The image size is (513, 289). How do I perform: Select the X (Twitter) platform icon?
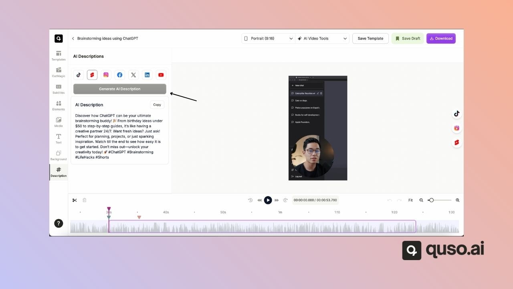click(x=133, y=75)
